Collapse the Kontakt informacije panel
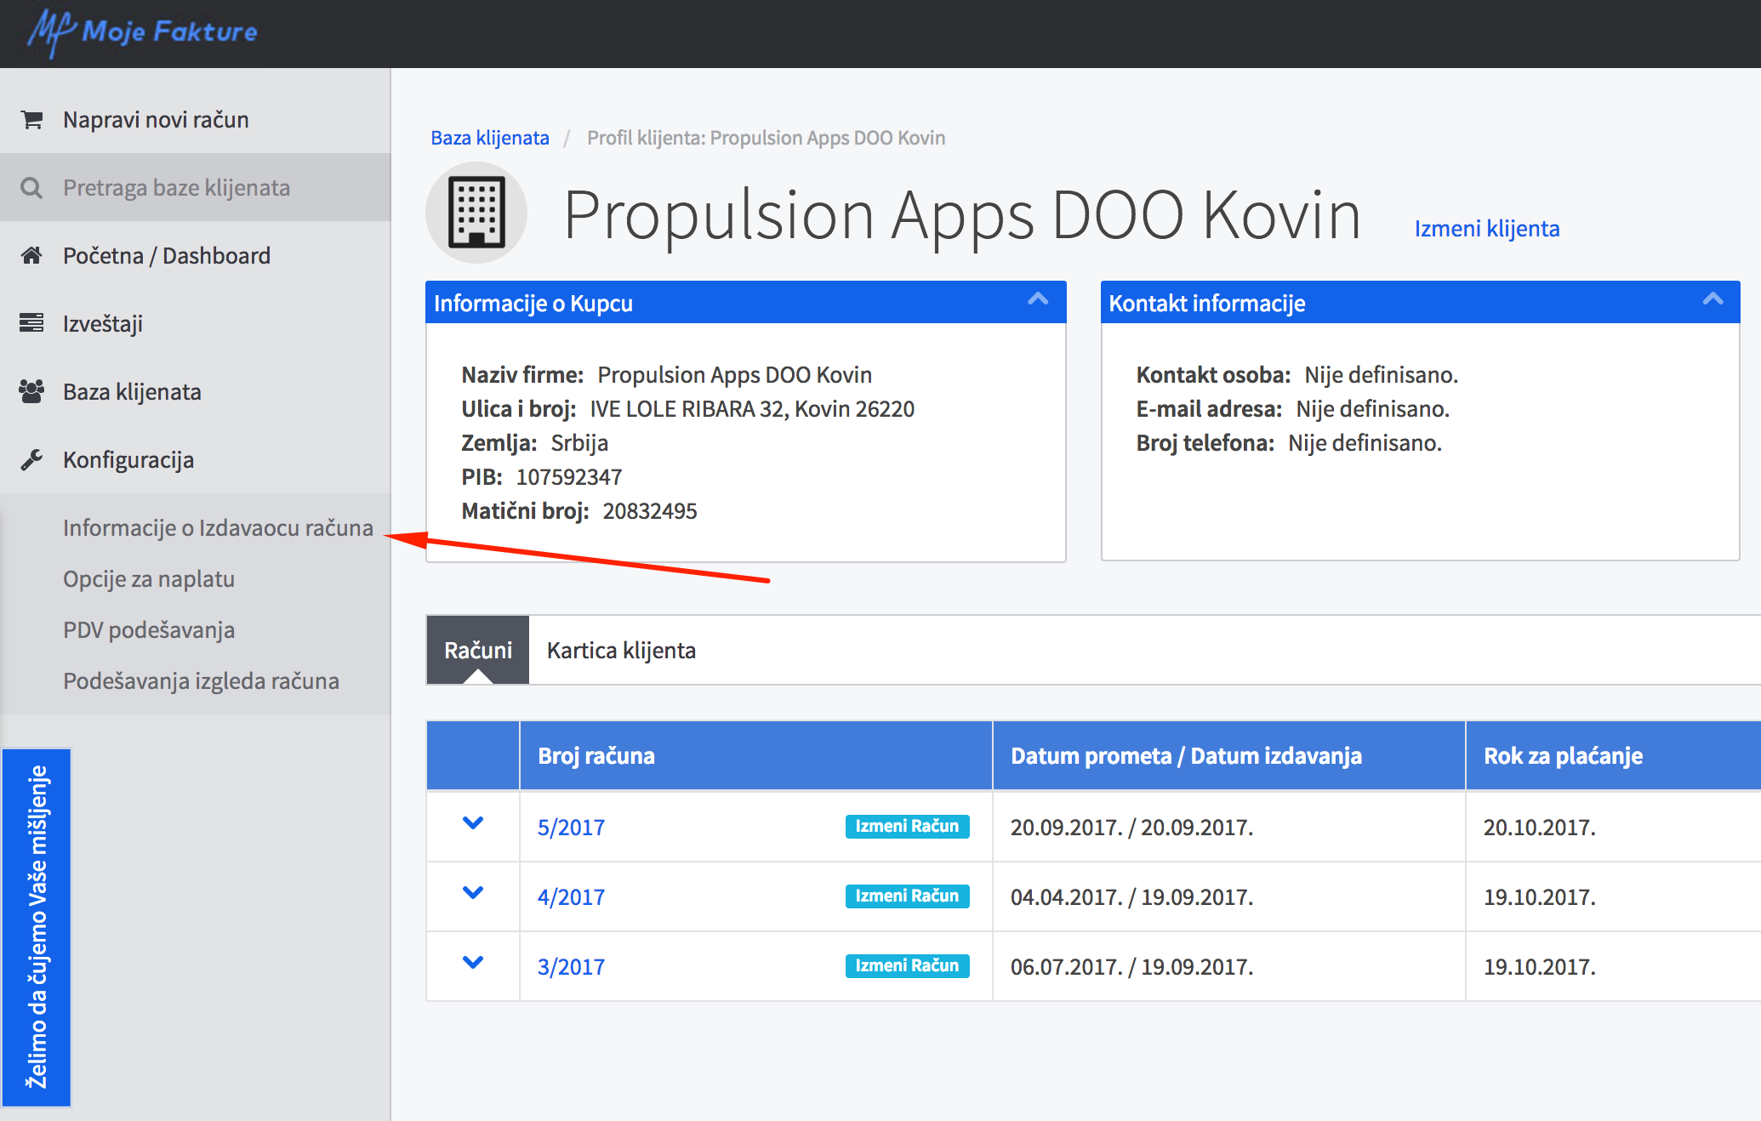The width and height of the screenshot is (1761, 1121). click(1713, 299)
